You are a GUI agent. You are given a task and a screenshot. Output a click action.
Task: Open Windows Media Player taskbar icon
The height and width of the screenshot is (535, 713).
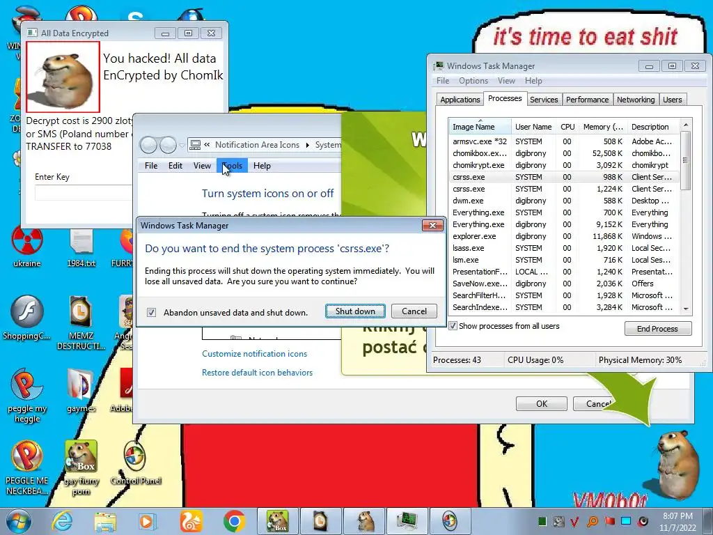pyautogui.click(x=148, y=521)
